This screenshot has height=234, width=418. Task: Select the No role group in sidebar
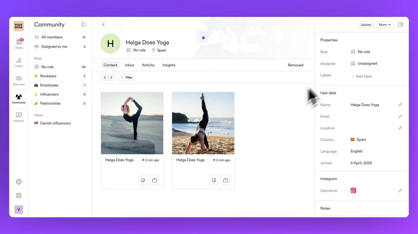(x=60, y=67)
